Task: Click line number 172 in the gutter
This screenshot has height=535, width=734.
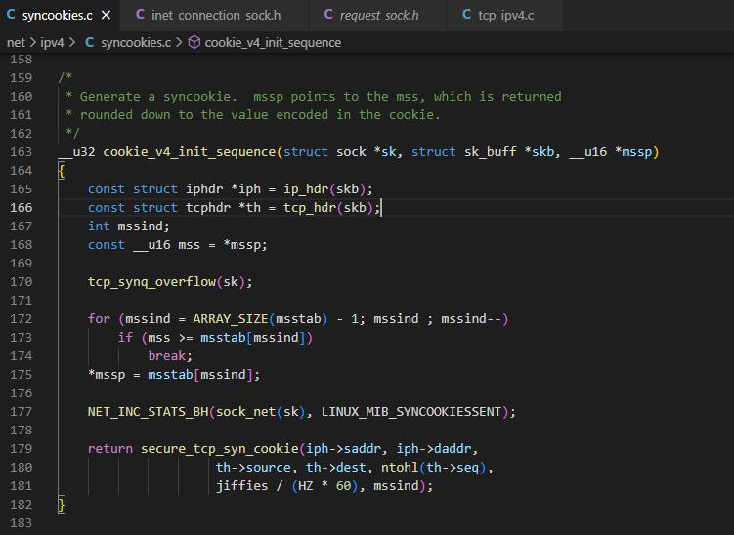Action: [x=22, y=319]
